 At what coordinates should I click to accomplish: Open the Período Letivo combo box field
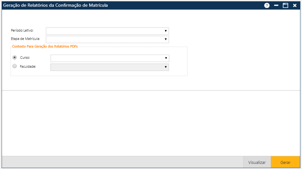click(x=105, y=31)
